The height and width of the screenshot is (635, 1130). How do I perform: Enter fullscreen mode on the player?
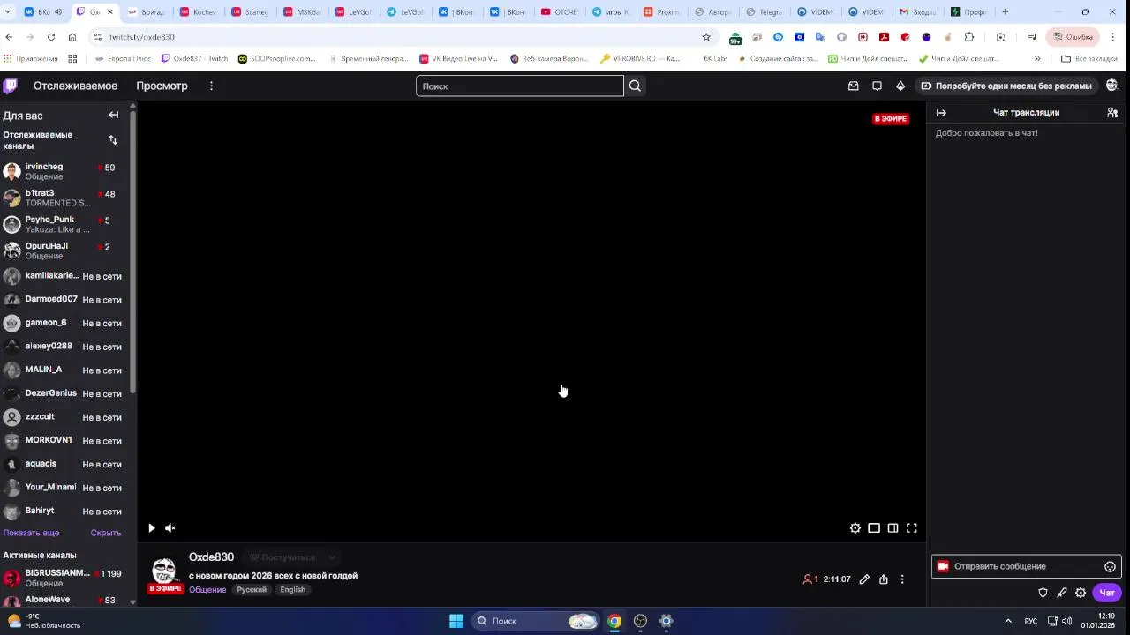pyautogui.click(x=912, y=528)
